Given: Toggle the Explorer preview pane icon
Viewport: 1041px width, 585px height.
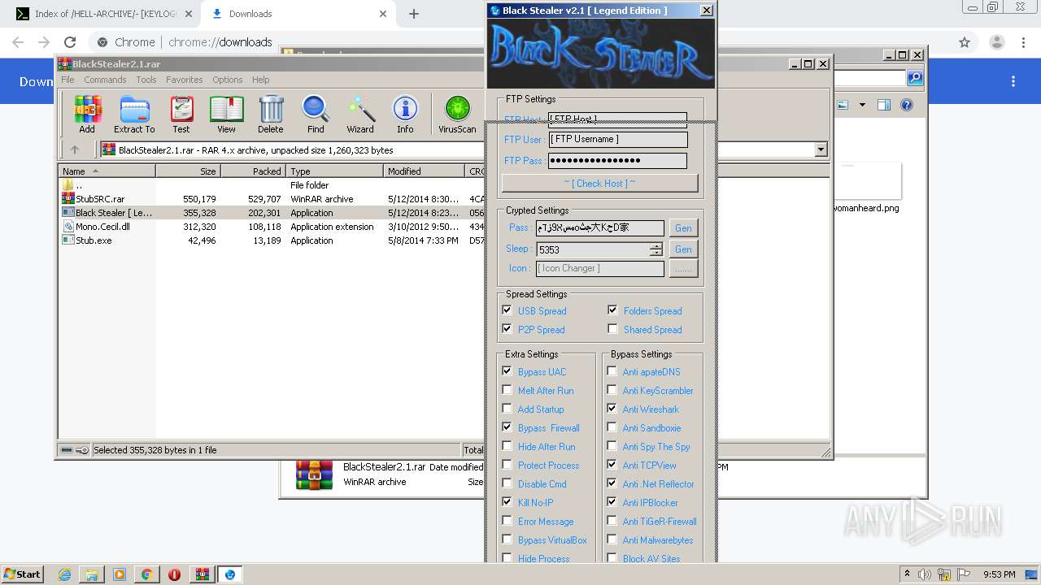Looking at the screenshot, I should pos(884,105).
